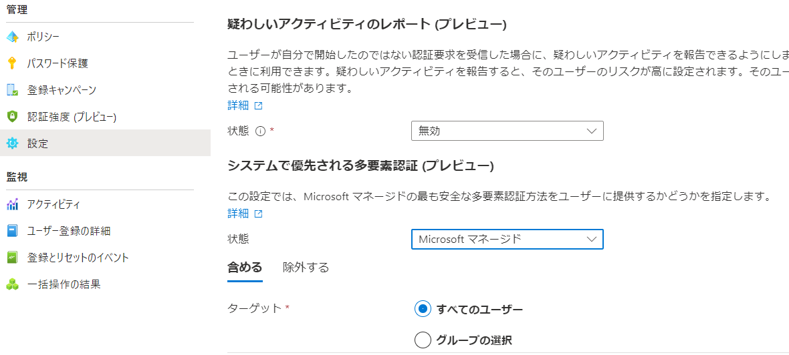789x355 pixels.
Task: Open the Microsoft マネージド dropdown
Action: coord(508,240)
